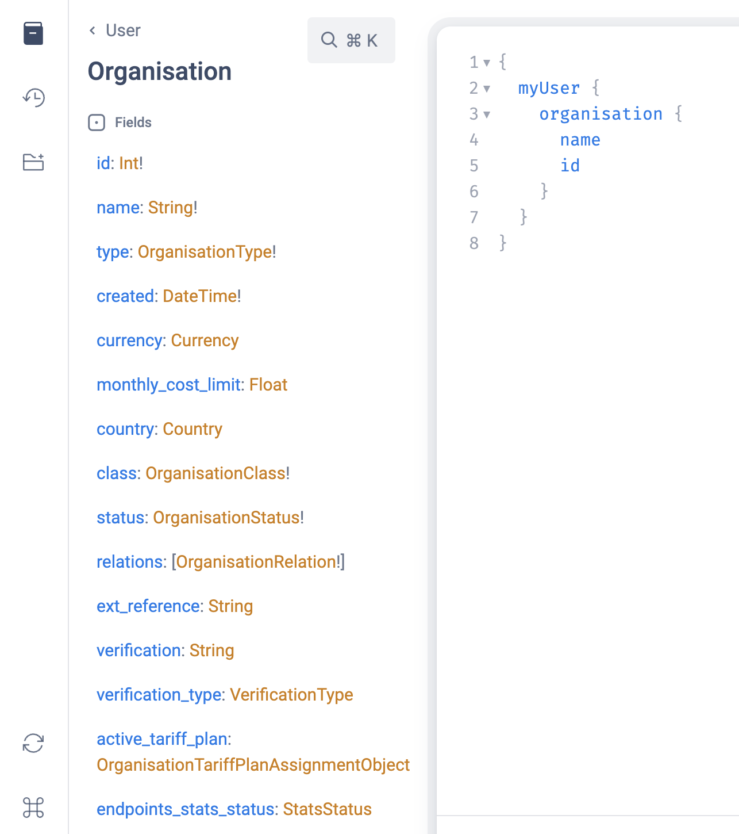Image resolution: width=739 pixels, height=834 pixels.
Task: Open OrganisationTariffPlanAssignmentObject type link
Action: click(253, 765)
